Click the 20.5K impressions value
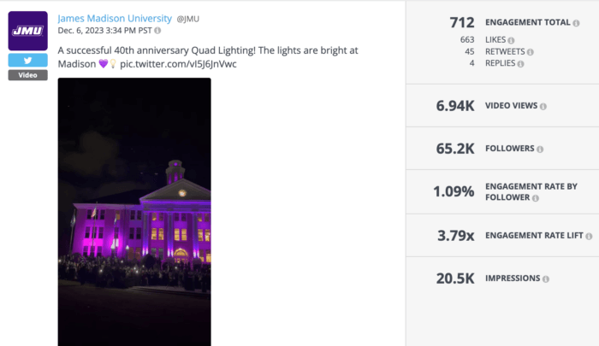The image size is (599, 346). (455, 279)
